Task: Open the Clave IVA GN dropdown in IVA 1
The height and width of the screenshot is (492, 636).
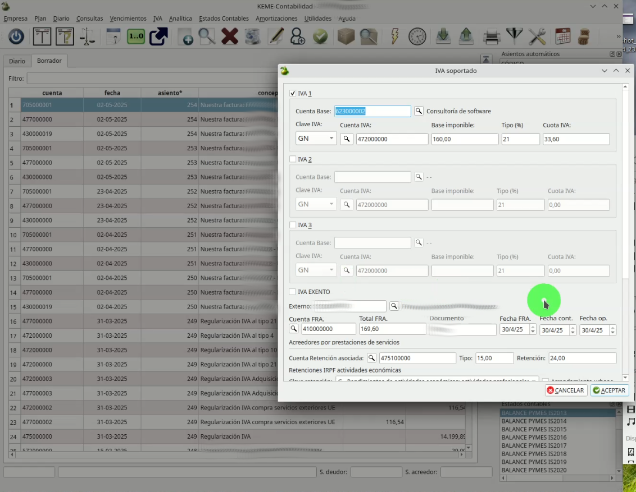Action: pyautogui.click(x=316, y=139)
